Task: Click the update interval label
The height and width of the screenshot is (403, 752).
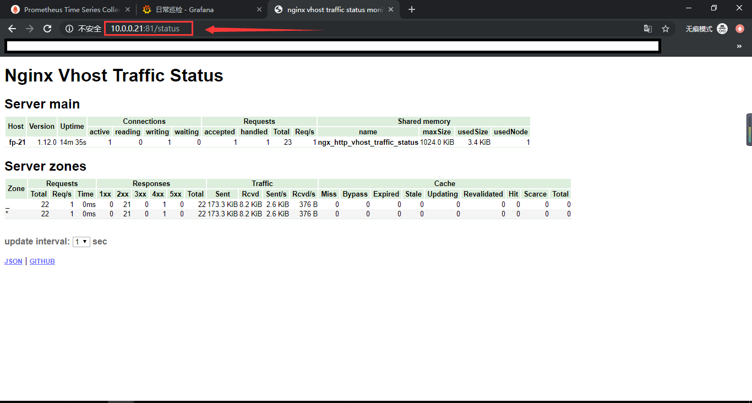Action: (x=37, y=242)
